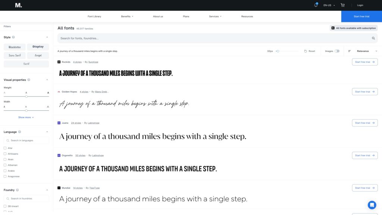Viewport: 382px width, 215px height.
Task: Click Login in the header
Action: (x=360, y=5)
